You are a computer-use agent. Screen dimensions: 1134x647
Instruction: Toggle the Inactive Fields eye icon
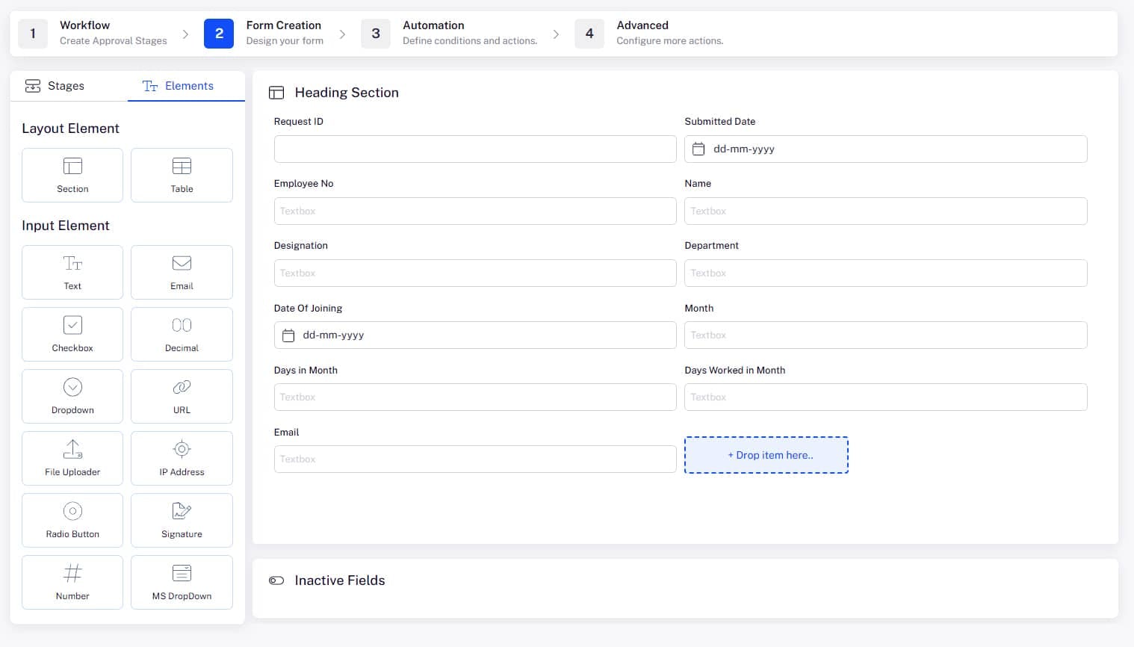point(276,580)
